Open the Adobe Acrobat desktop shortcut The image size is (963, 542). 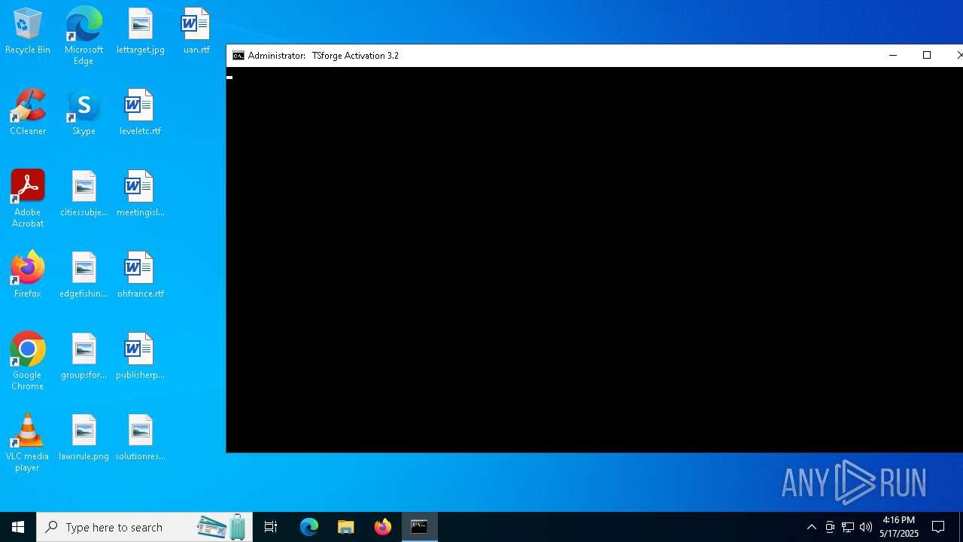point(27,199)
